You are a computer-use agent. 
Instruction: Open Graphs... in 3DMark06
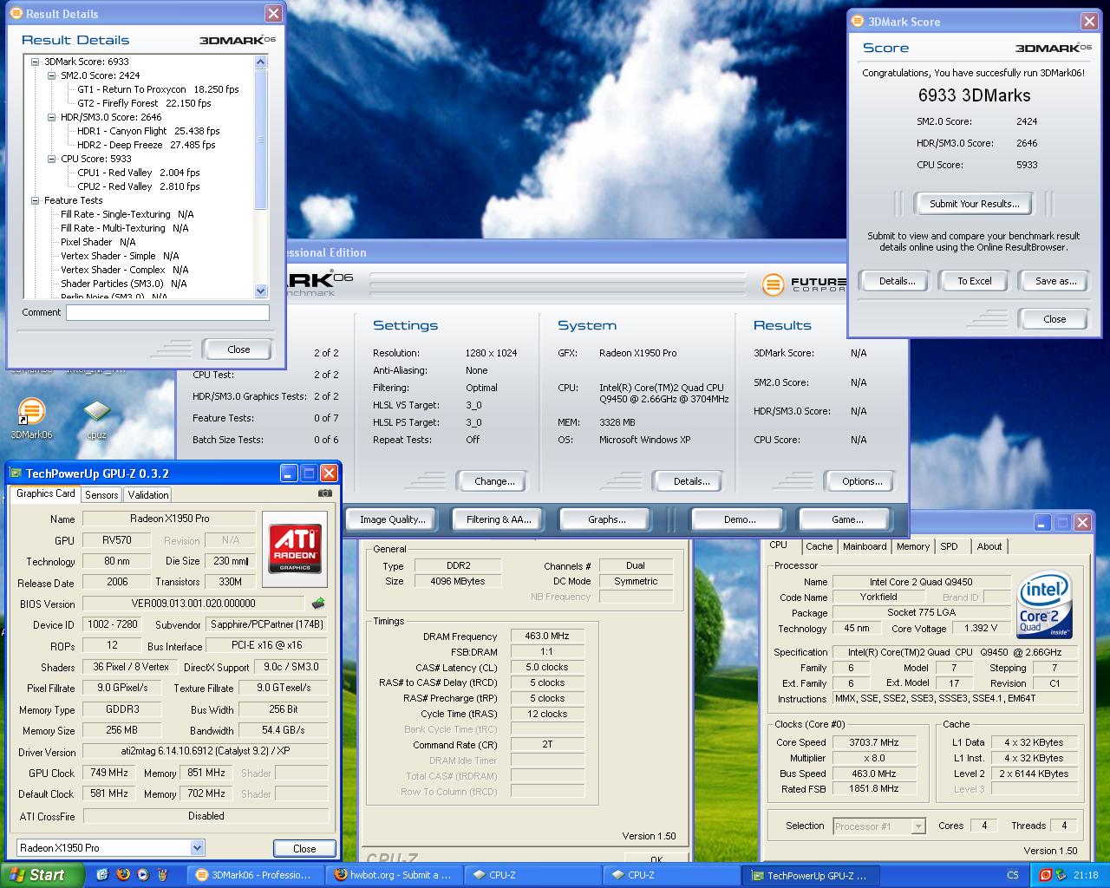606,519
